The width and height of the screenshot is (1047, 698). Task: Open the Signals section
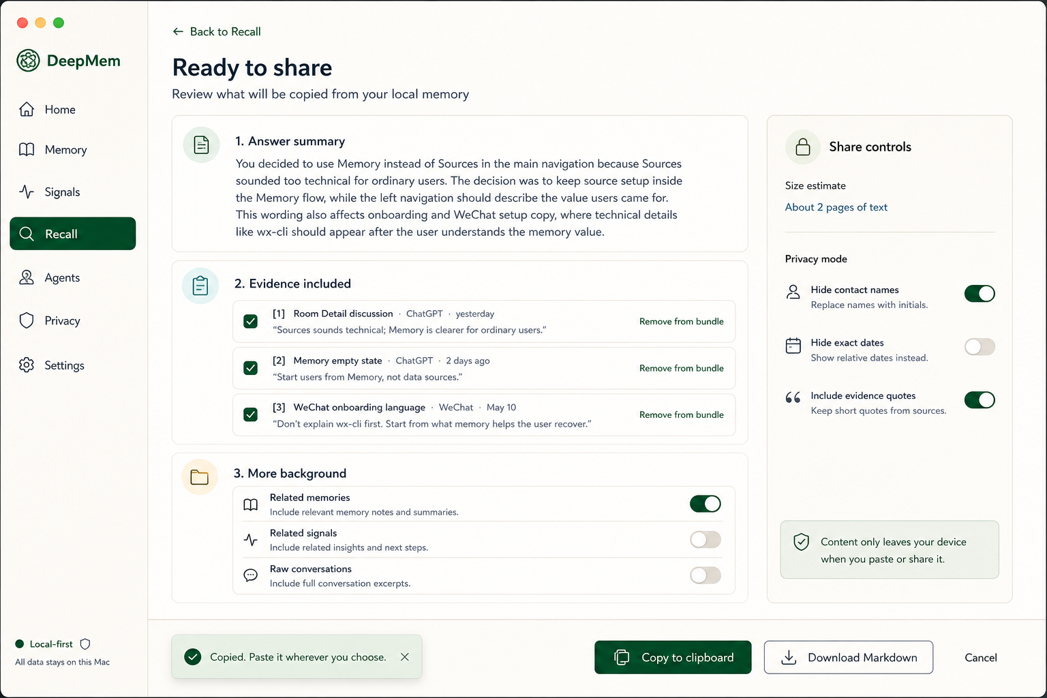click(x=73, y=192)
